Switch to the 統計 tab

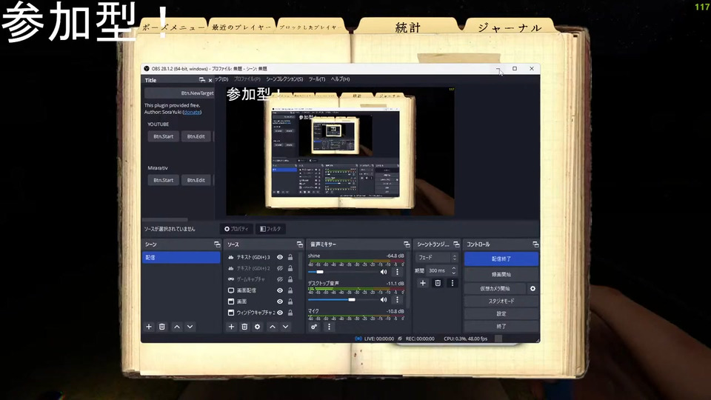407,27
